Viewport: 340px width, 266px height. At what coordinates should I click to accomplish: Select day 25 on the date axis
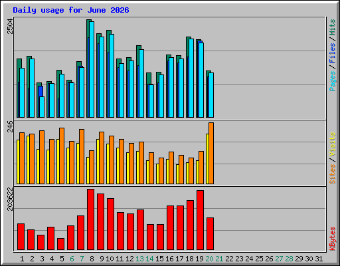click(259, 259)
